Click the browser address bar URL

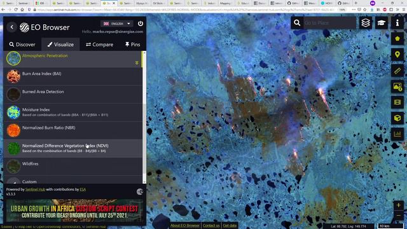tap(186, 10)
